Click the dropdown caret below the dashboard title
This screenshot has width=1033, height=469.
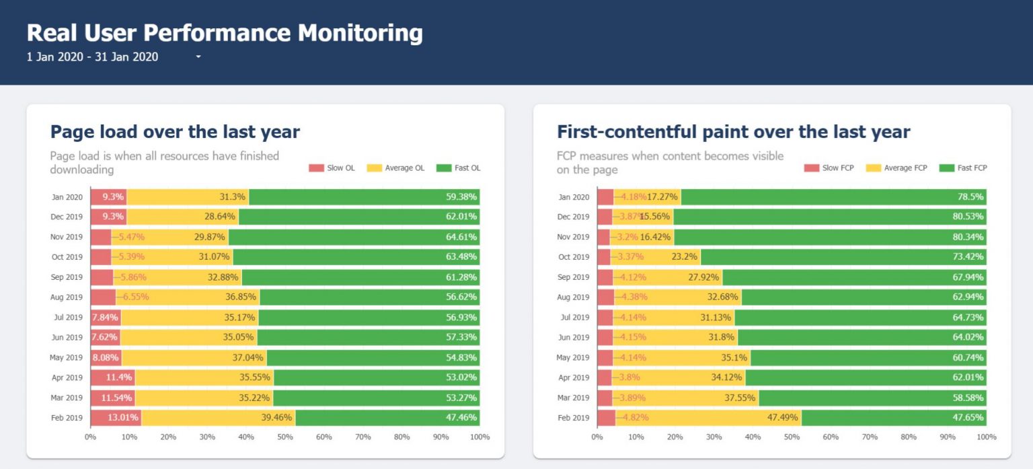point(197,58)
